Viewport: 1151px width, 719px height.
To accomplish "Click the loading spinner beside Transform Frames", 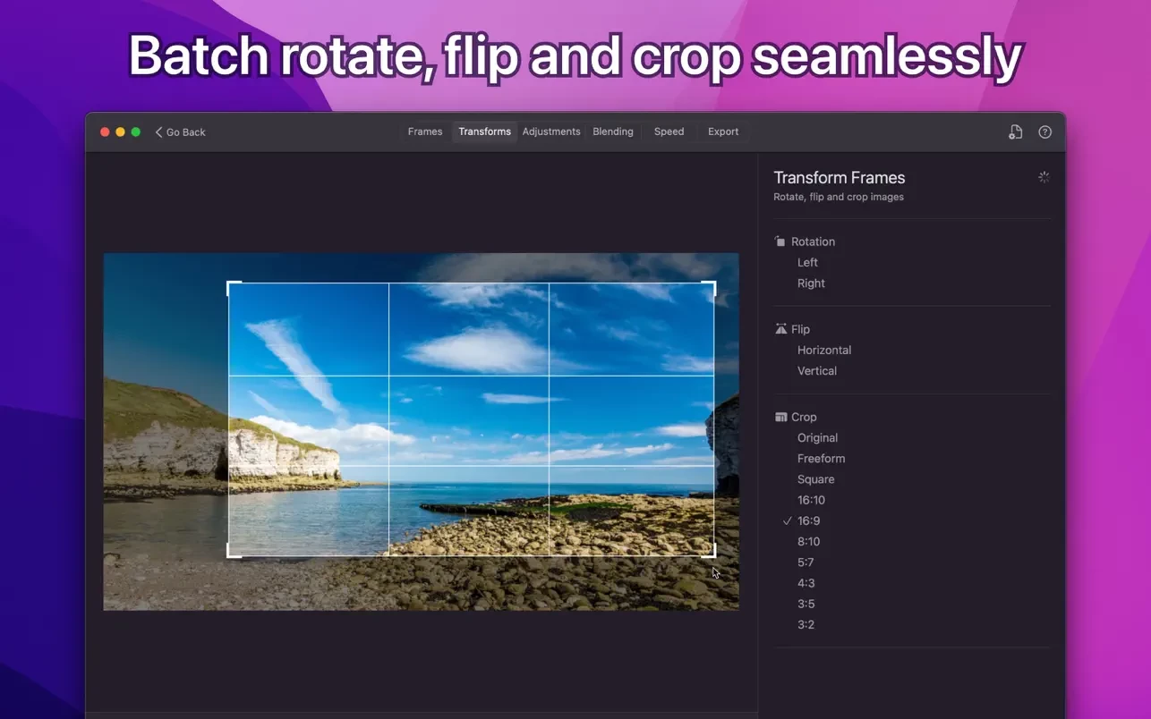I will click(1044, 177).
